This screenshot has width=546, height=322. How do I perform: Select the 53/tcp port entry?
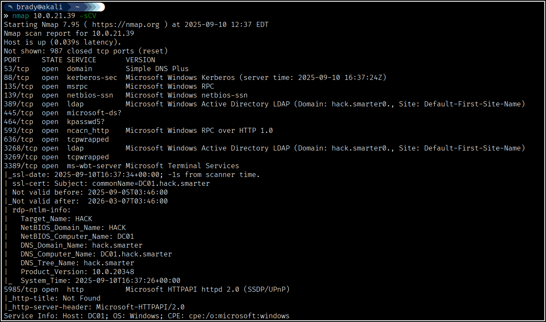(16, 69)
